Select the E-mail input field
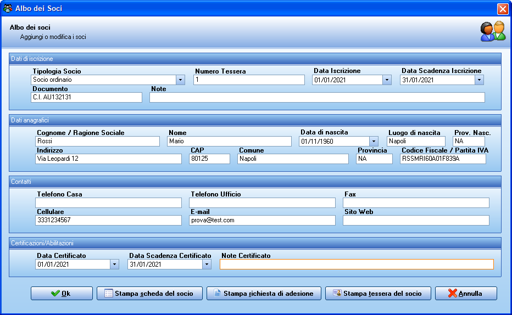The width and height of the screenshot is (512, 315). pos(262,220)
